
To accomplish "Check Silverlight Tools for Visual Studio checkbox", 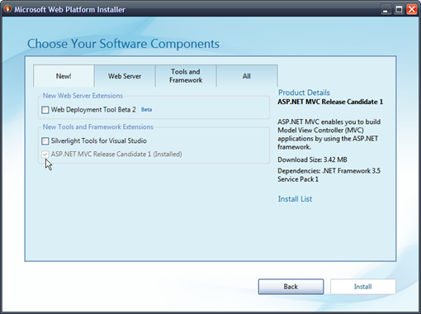I will click(45, 141).
